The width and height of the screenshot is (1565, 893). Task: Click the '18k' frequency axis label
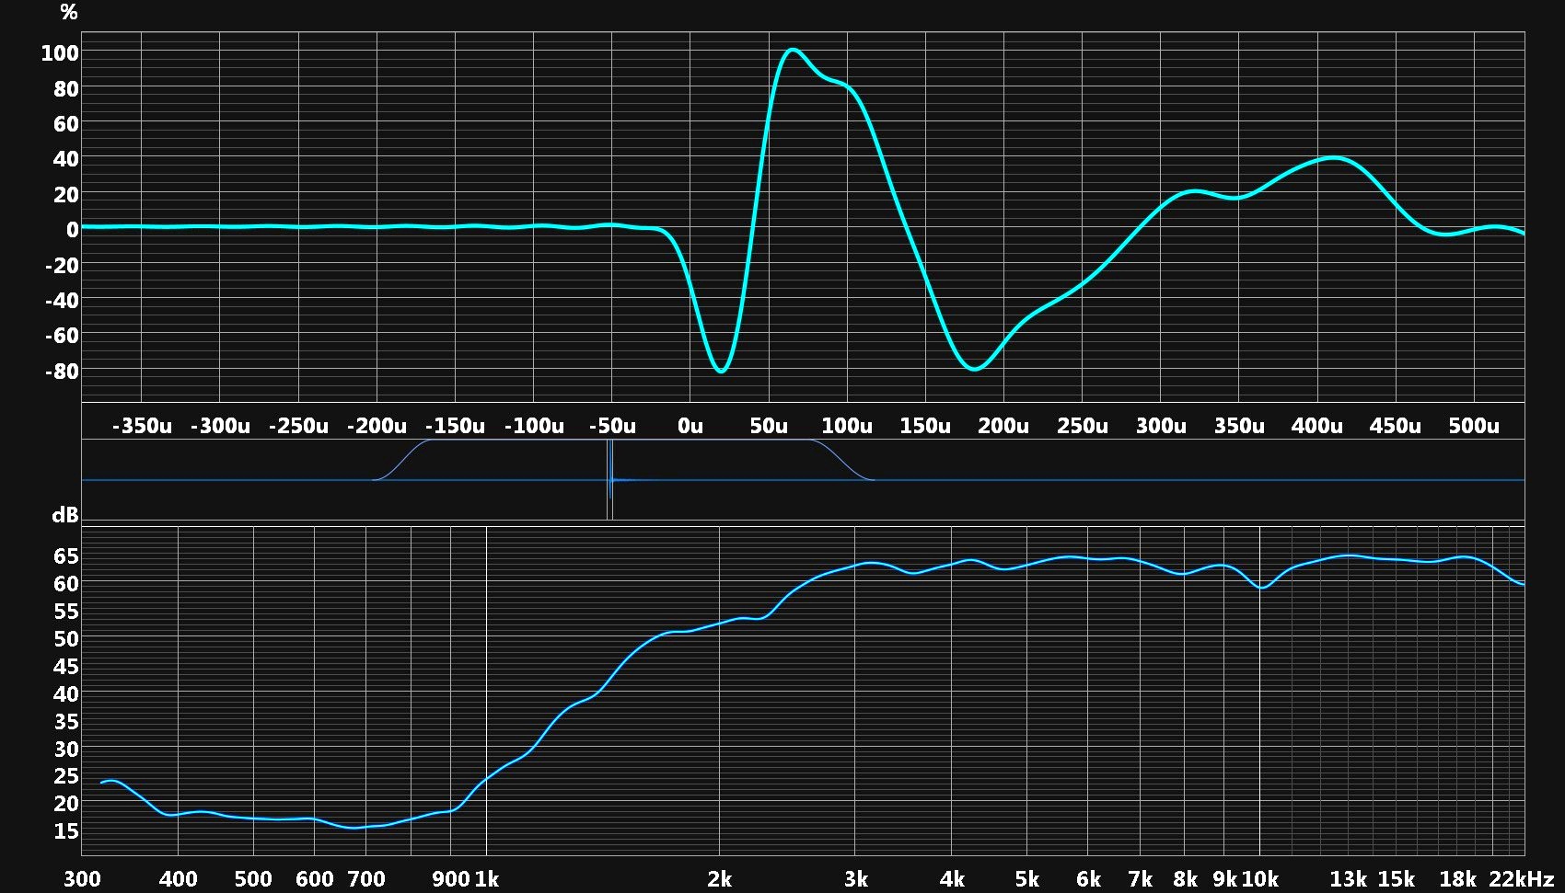tap(1458, 879)
